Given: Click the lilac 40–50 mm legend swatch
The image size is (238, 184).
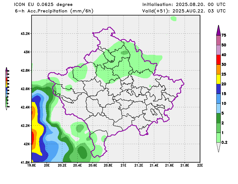Looking at the screenshot, I should [x=218, y=50].
